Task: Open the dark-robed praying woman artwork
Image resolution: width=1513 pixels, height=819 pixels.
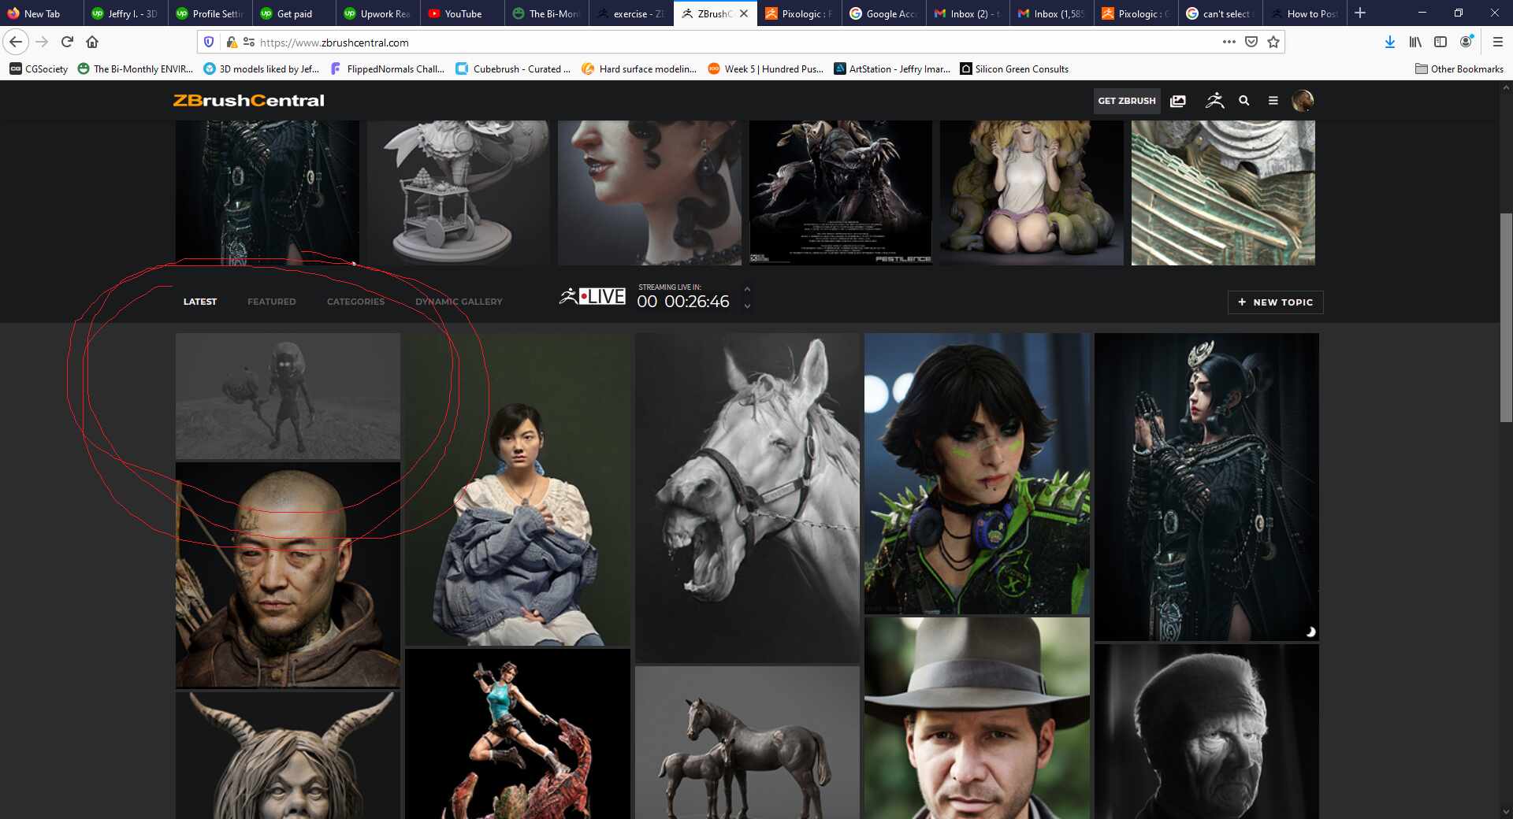Action: (x=1206, y=487)
